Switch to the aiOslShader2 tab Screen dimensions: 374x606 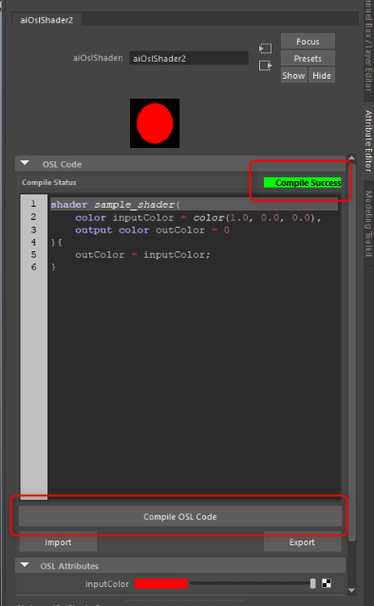[x=47, y=20]
